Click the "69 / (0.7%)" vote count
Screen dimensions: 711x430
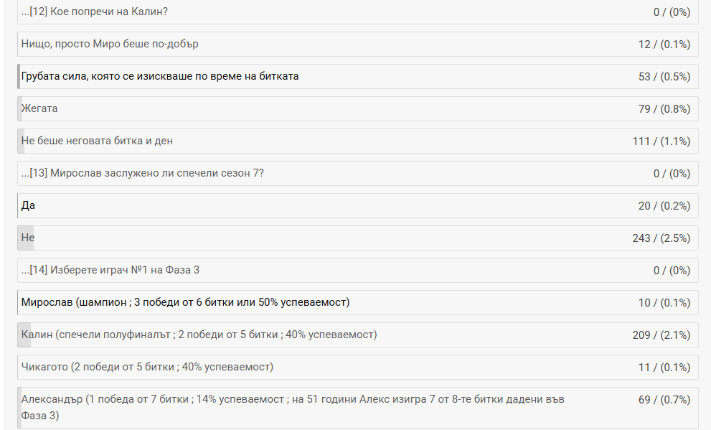[664, 399]
